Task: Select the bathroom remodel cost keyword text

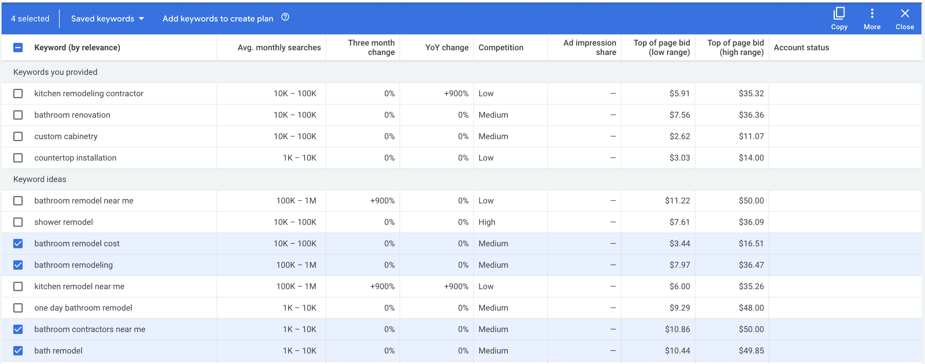Action: [77, 244]
